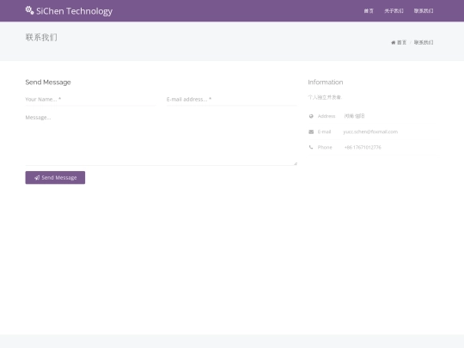Click the Phone handset icon
Screen dimensions: 464x348
coord(311,147)
